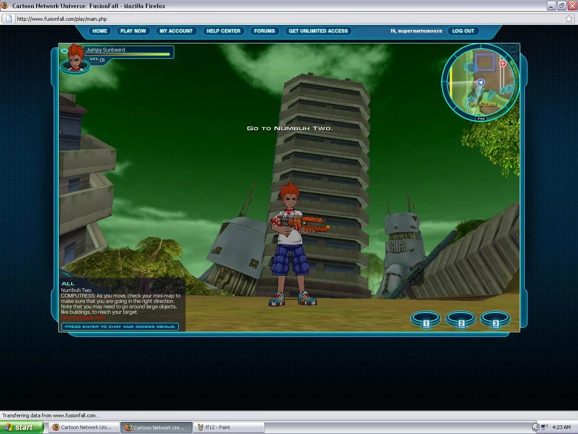Click the heart icon near character portrait
The image size is (578, 434).
point(64,51)
